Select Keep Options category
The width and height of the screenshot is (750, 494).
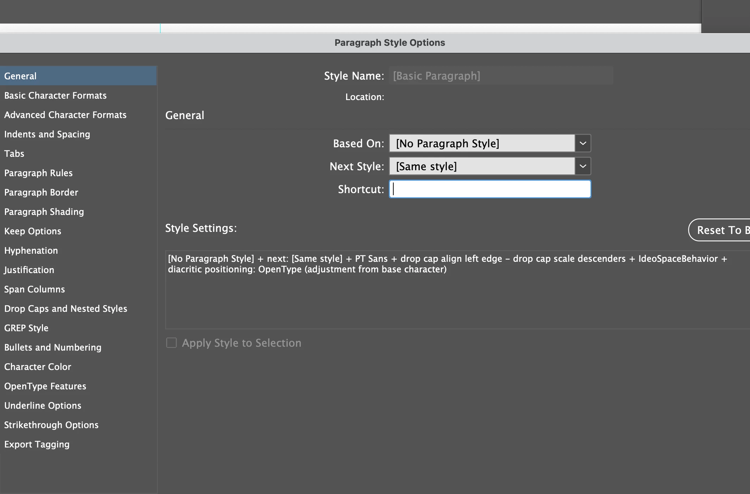33,231
